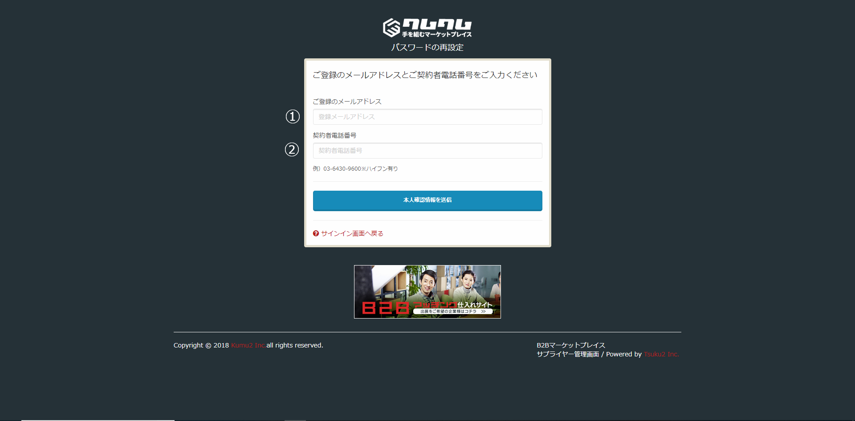Open the Kumu2 Inc. footer link
Image resolution: width=855 pixels, height=421 pixels.
pyautogui.click(x=248, y=345)
